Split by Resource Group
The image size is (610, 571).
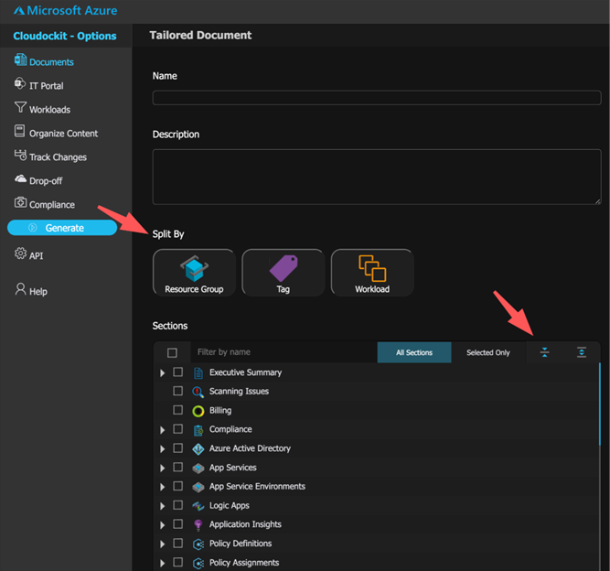point(194,273)
